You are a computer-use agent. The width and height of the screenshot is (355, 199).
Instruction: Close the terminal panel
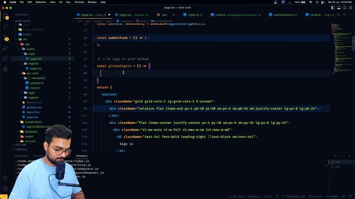(350, 156)
